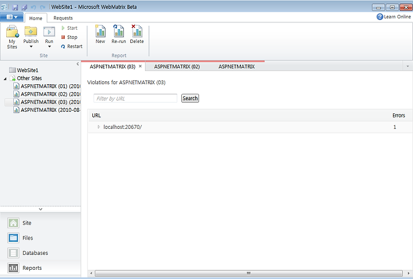Open the blue application menu button
Screen dimensions: 413x279
pos(12,17)
